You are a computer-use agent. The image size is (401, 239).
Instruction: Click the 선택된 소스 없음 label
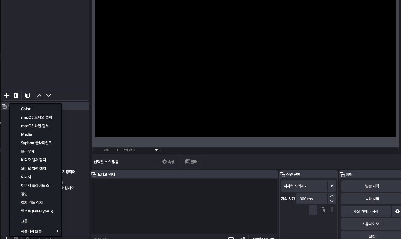tap(106, 162)
